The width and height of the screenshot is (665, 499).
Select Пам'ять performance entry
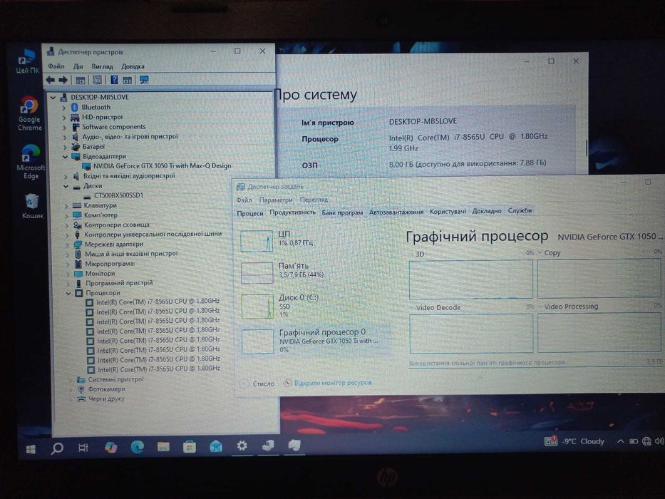[314, 272]
